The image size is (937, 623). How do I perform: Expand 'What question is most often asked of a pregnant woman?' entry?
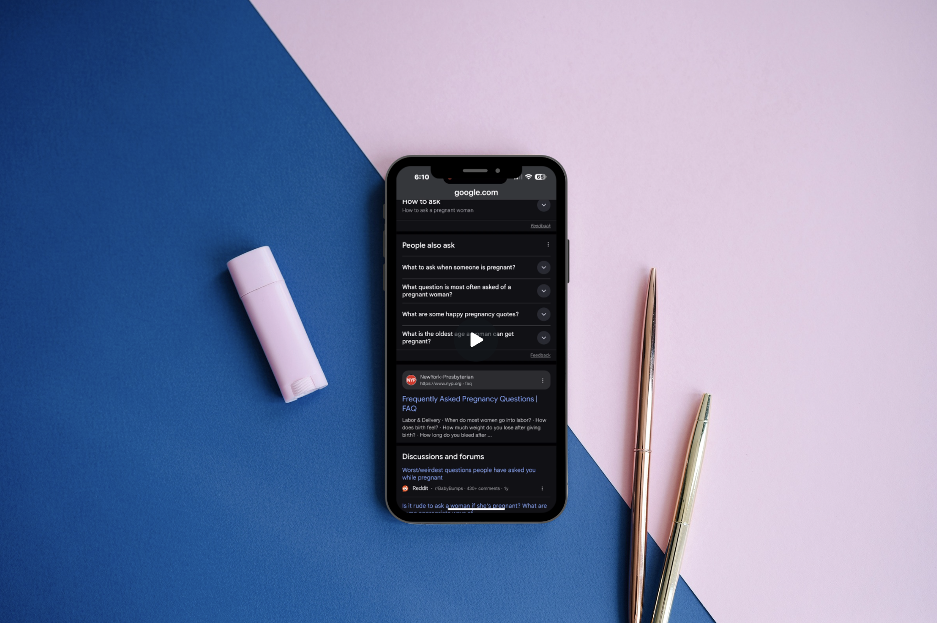coord(543,290)
